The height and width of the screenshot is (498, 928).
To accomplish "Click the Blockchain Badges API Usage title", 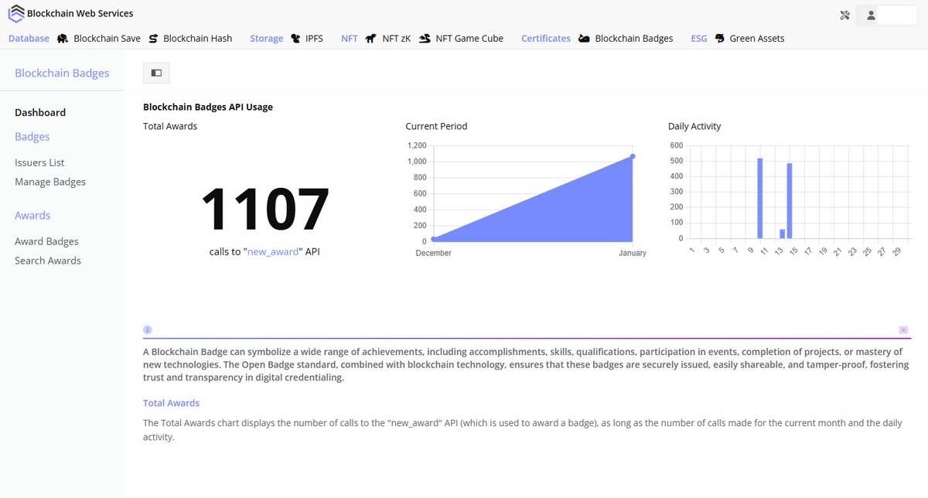I will (x=208, y=107).
